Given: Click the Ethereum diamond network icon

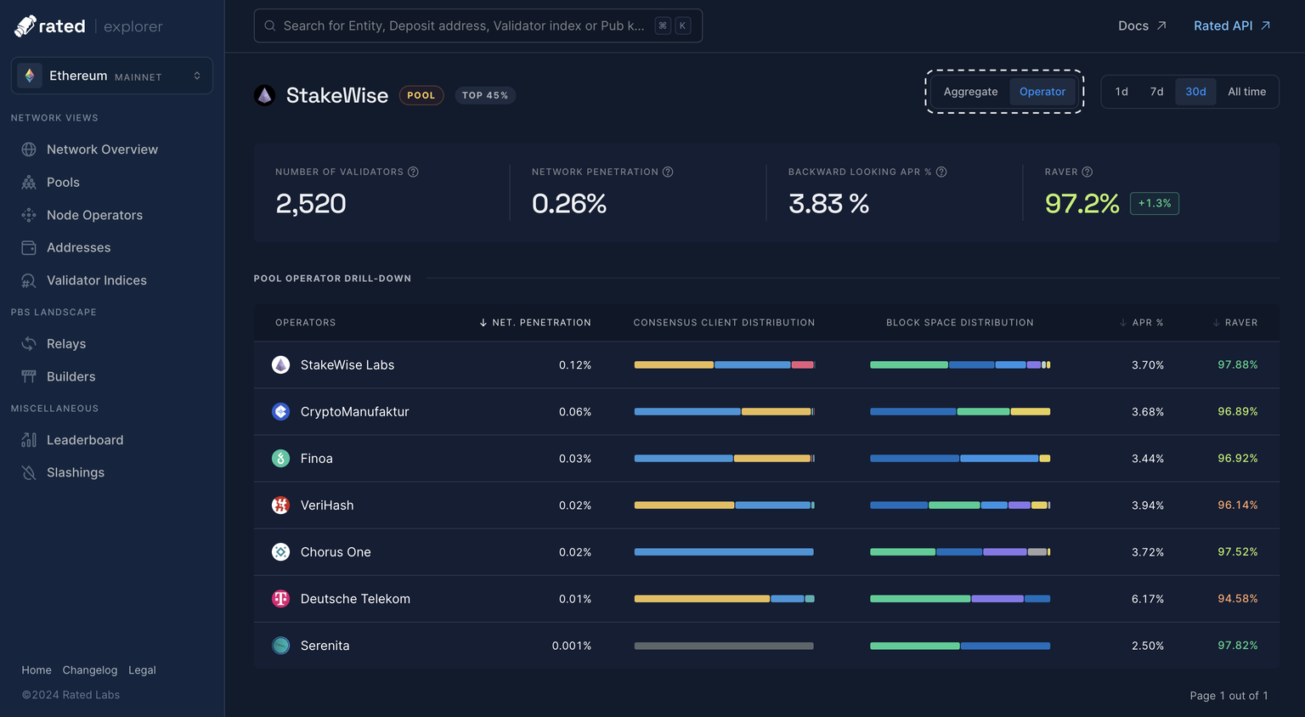Looking at the screenshot, I should (x=30, y=76).
